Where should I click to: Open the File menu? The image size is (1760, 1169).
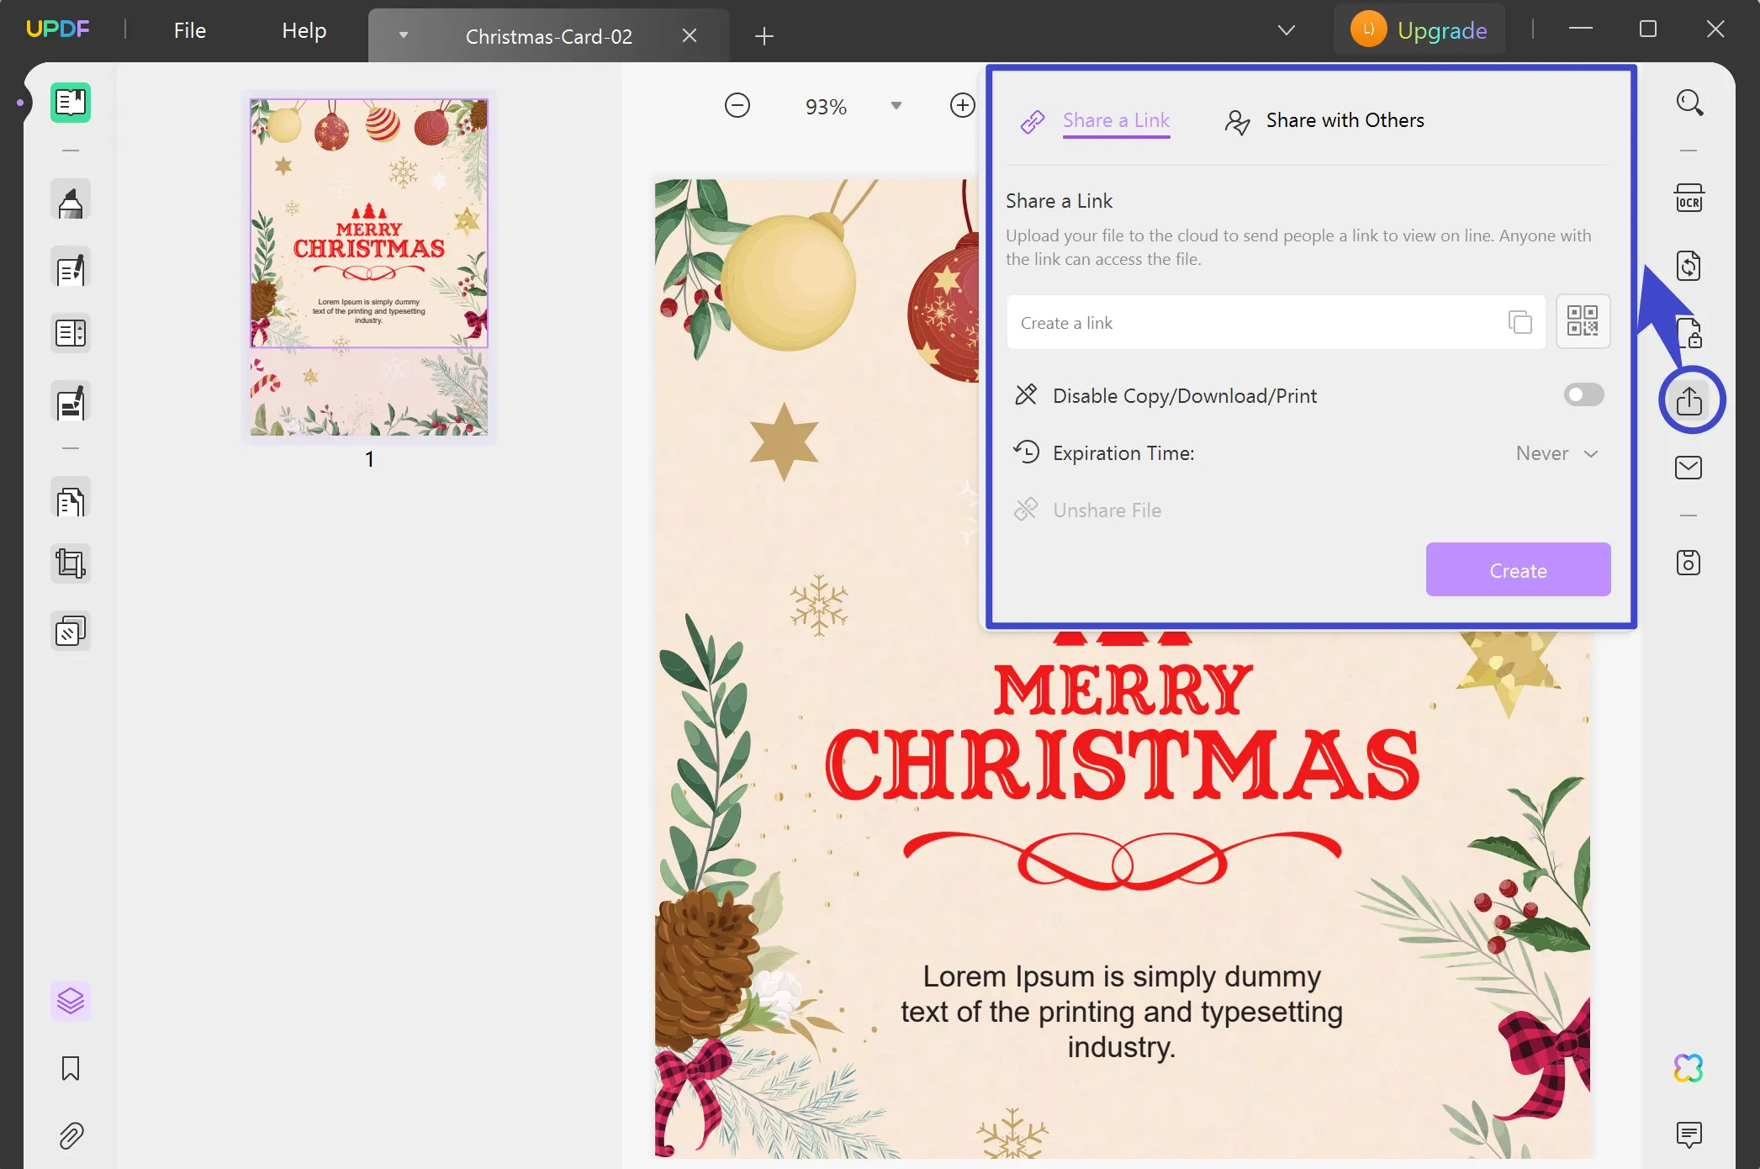pos(189,29)
